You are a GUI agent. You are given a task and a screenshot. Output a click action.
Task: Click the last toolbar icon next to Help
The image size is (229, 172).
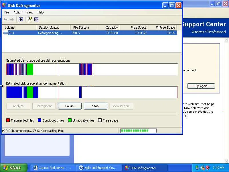pos(36,19)
